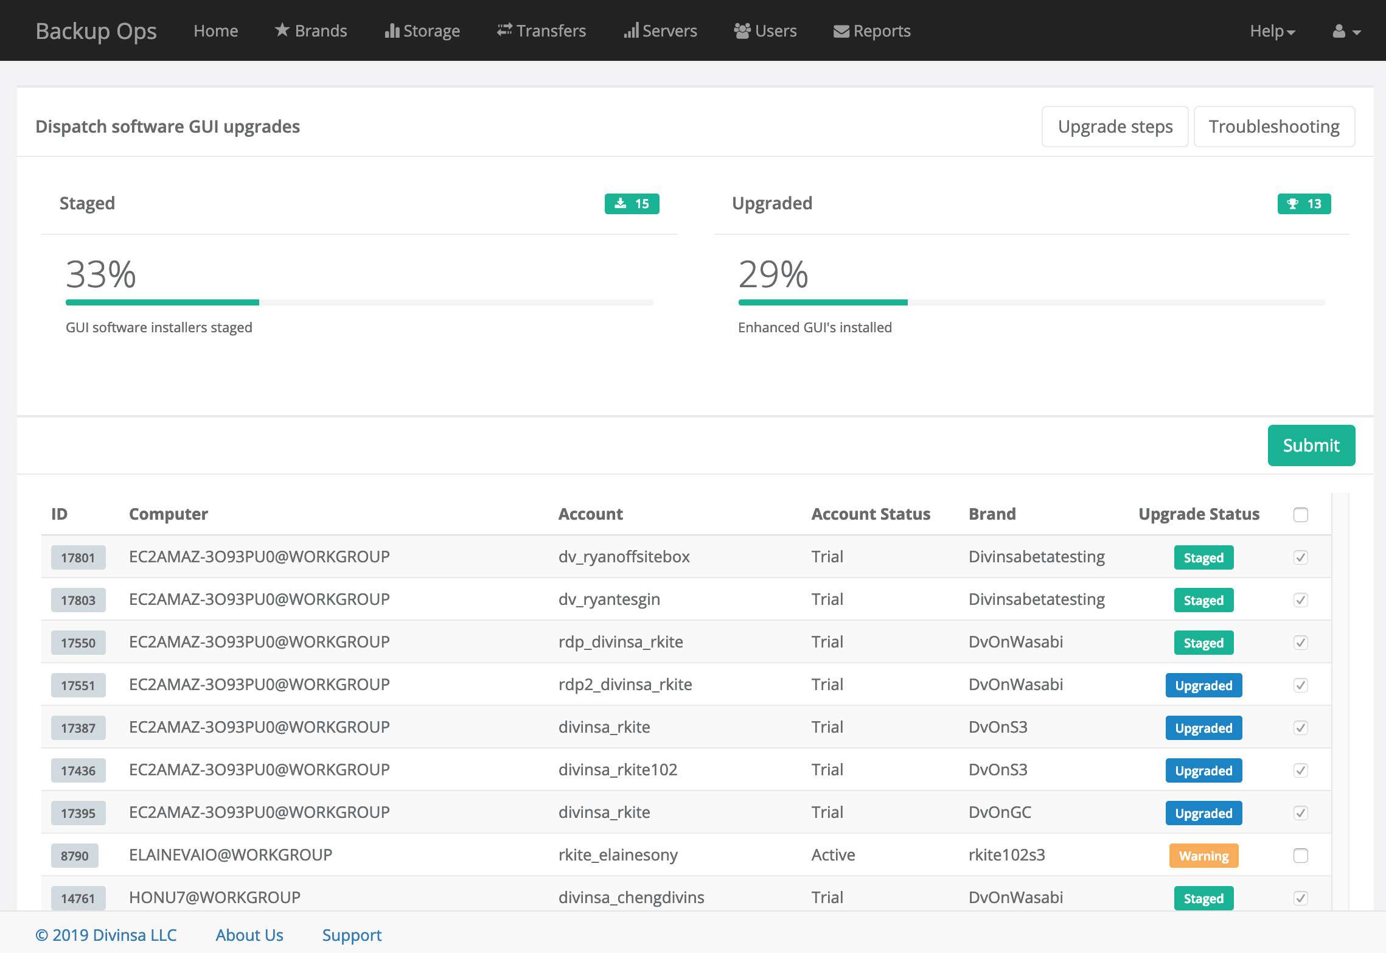
Task: Open the About Us footer link
Action: (249, 935)
